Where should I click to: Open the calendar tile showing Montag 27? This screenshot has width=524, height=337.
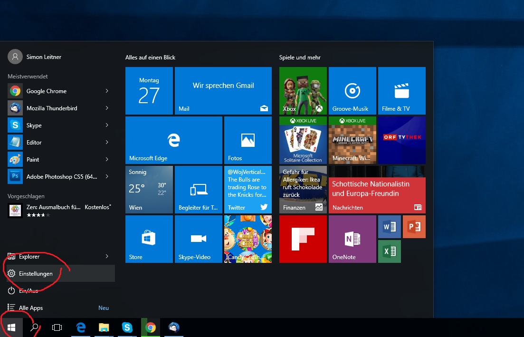click(x=149, y=91)
